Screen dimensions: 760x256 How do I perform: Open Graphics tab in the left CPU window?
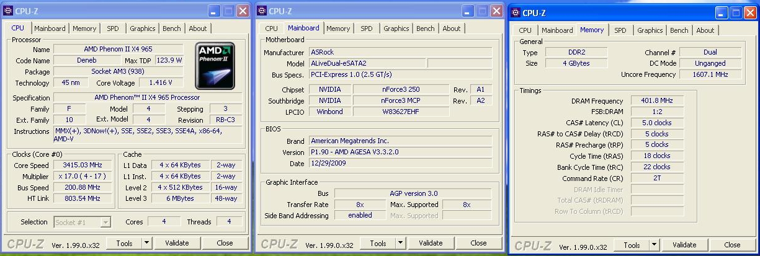(x=143, y=29)
